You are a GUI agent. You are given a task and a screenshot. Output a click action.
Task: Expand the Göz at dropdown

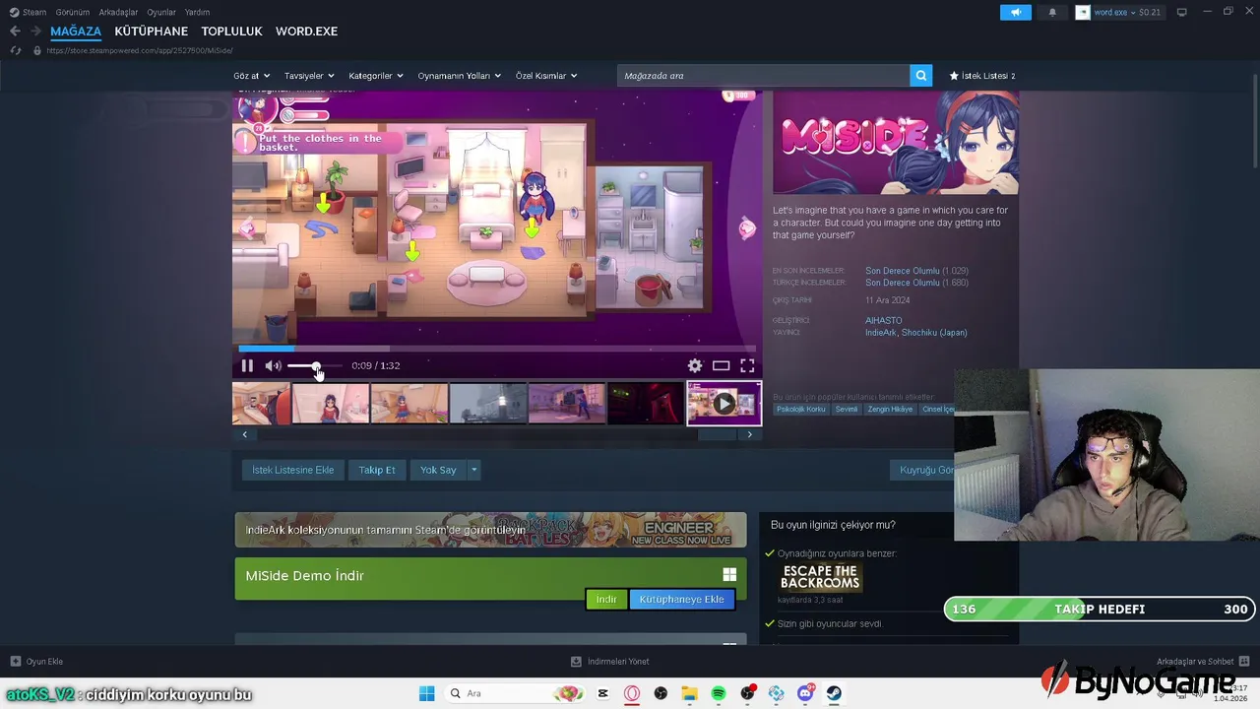[250, 76]
